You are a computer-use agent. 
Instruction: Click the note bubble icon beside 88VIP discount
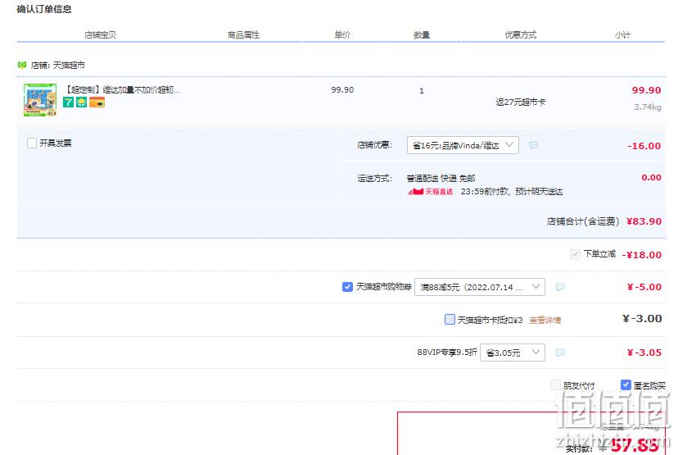tap(559, 353)
